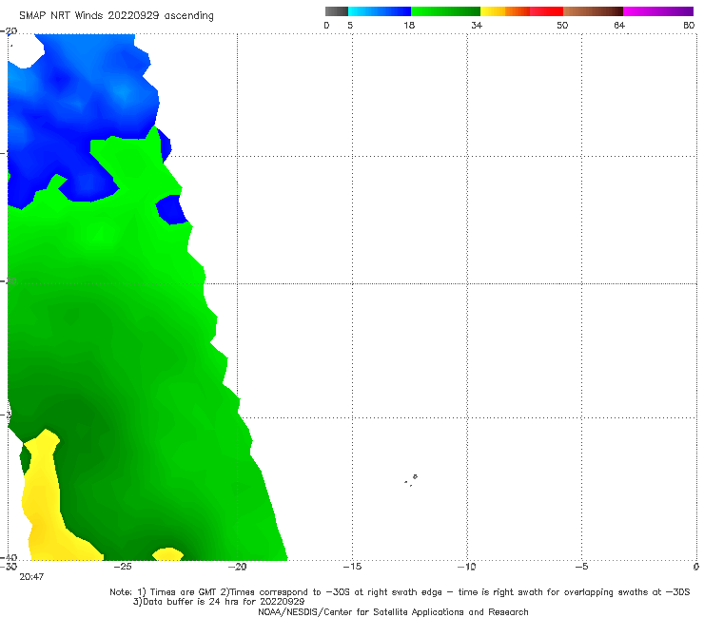This screenshot has height=618, width=704.
Task: Click the longitude axis label '-15'
Action: pyautogui.click(x=352, y=567)
